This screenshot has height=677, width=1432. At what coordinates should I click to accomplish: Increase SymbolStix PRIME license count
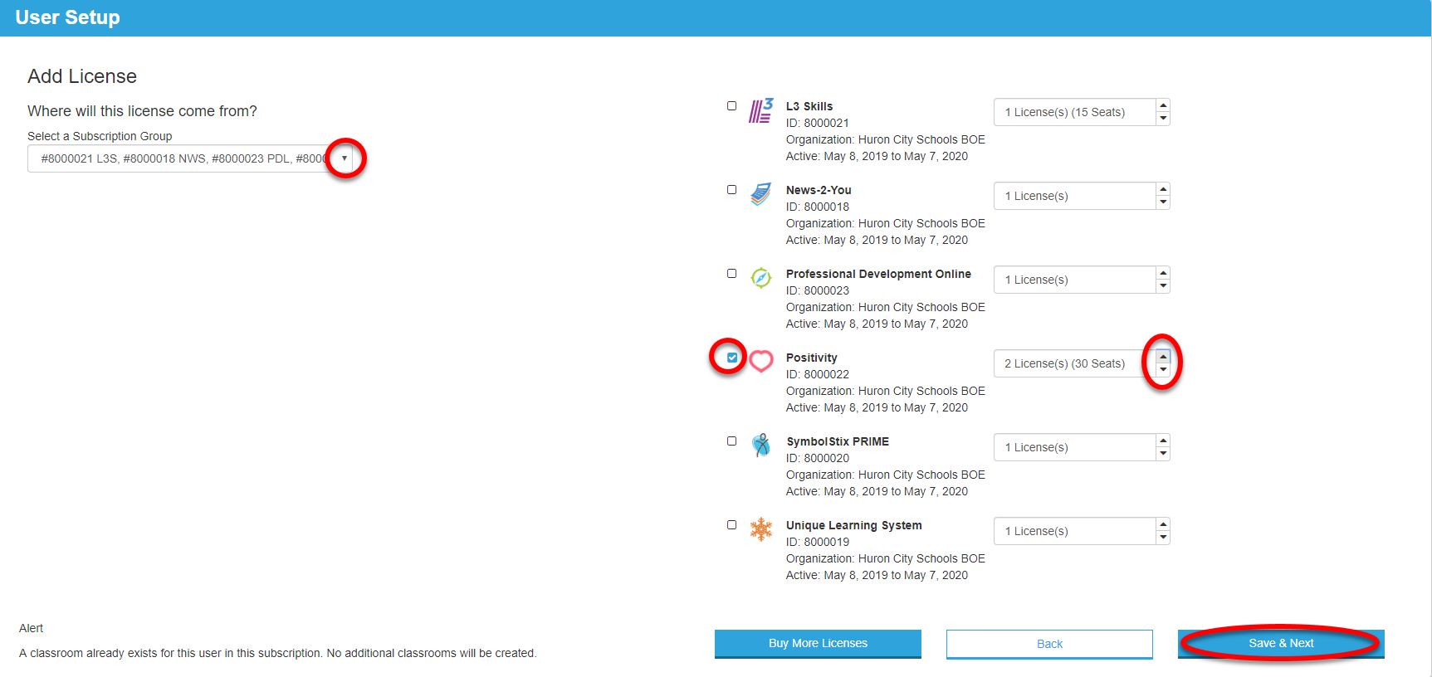click(x=1163, y=441)
